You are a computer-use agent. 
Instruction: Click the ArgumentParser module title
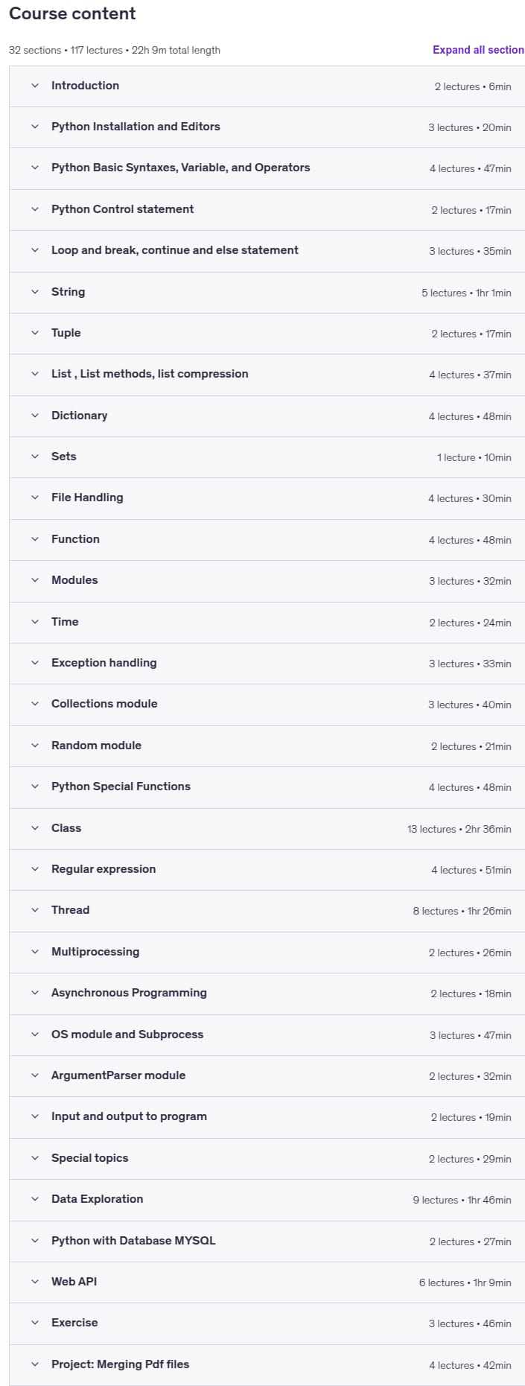coord(118,1075)
